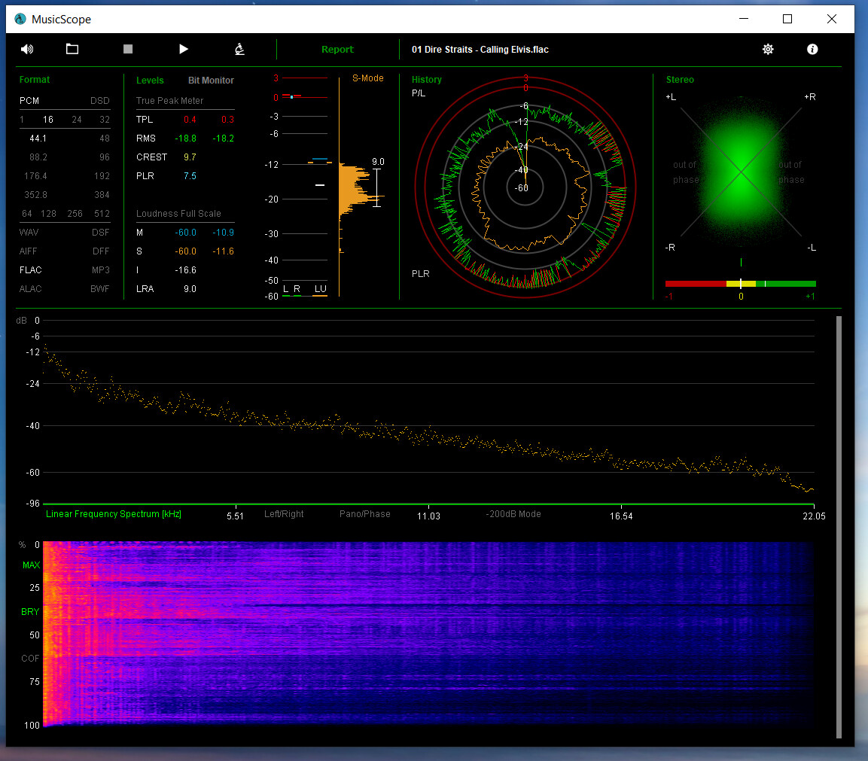
Task: Start playback with the play button
Action: [x=184, y=49]
